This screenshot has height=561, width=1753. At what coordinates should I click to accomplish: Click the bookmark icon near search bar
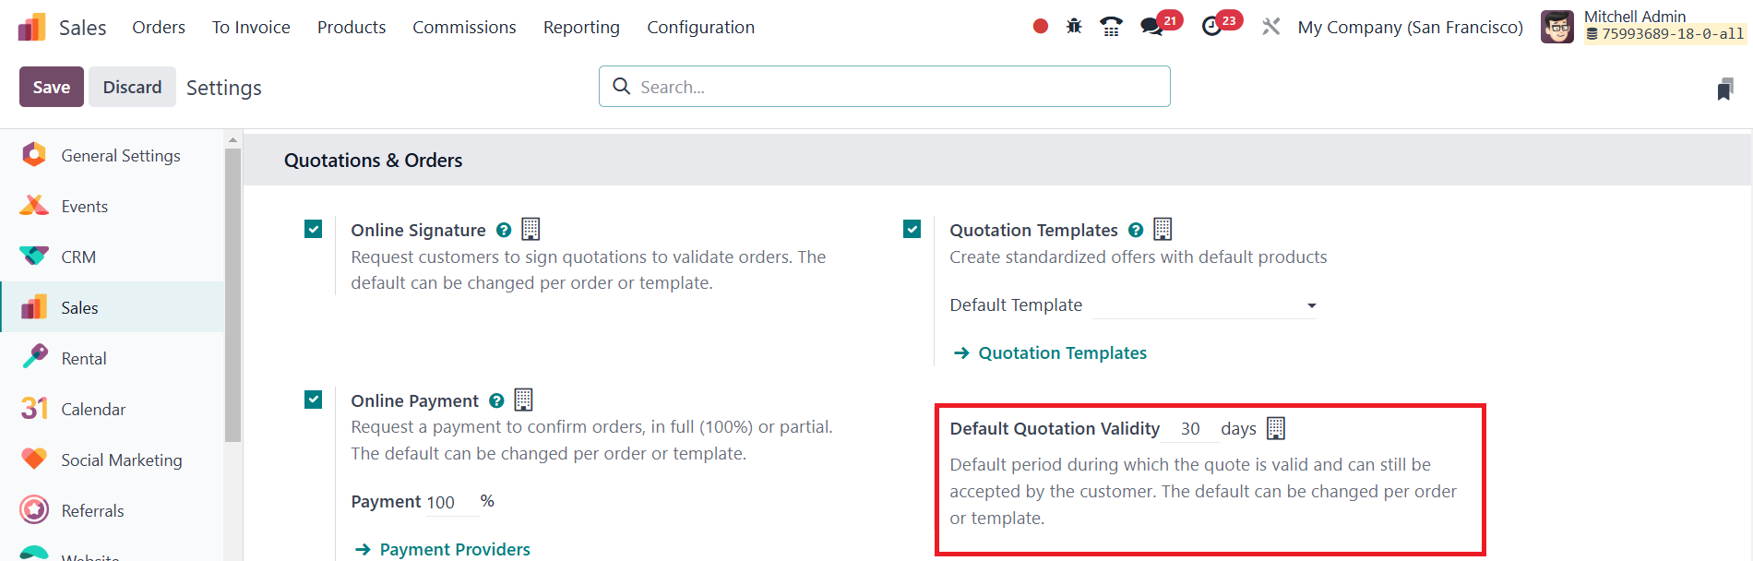[1724, 89]
